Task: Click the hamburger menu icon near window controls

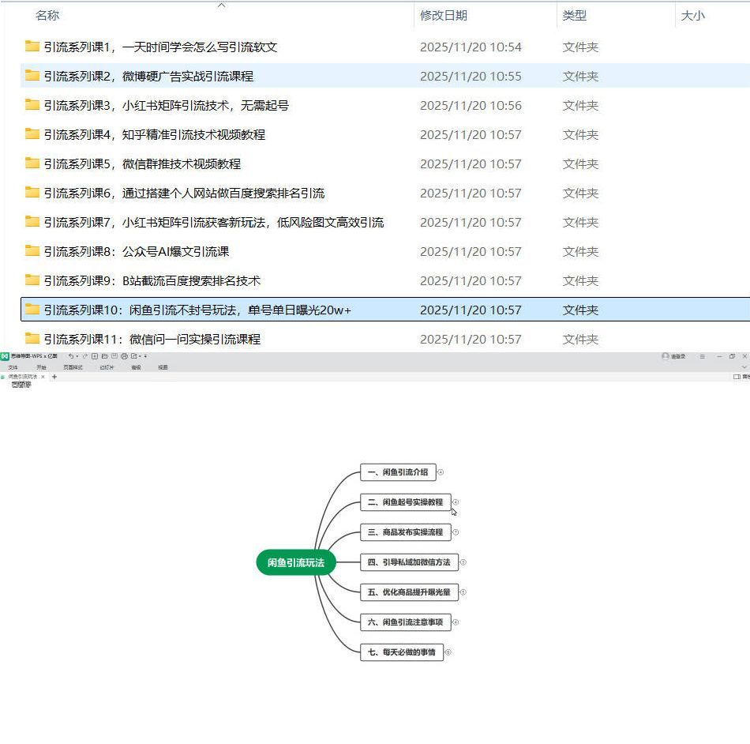Action: (702, 356)
